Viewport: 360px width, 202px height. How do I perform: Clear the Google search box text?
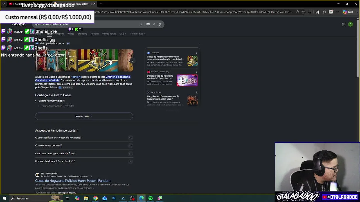[x=141, y=24]
